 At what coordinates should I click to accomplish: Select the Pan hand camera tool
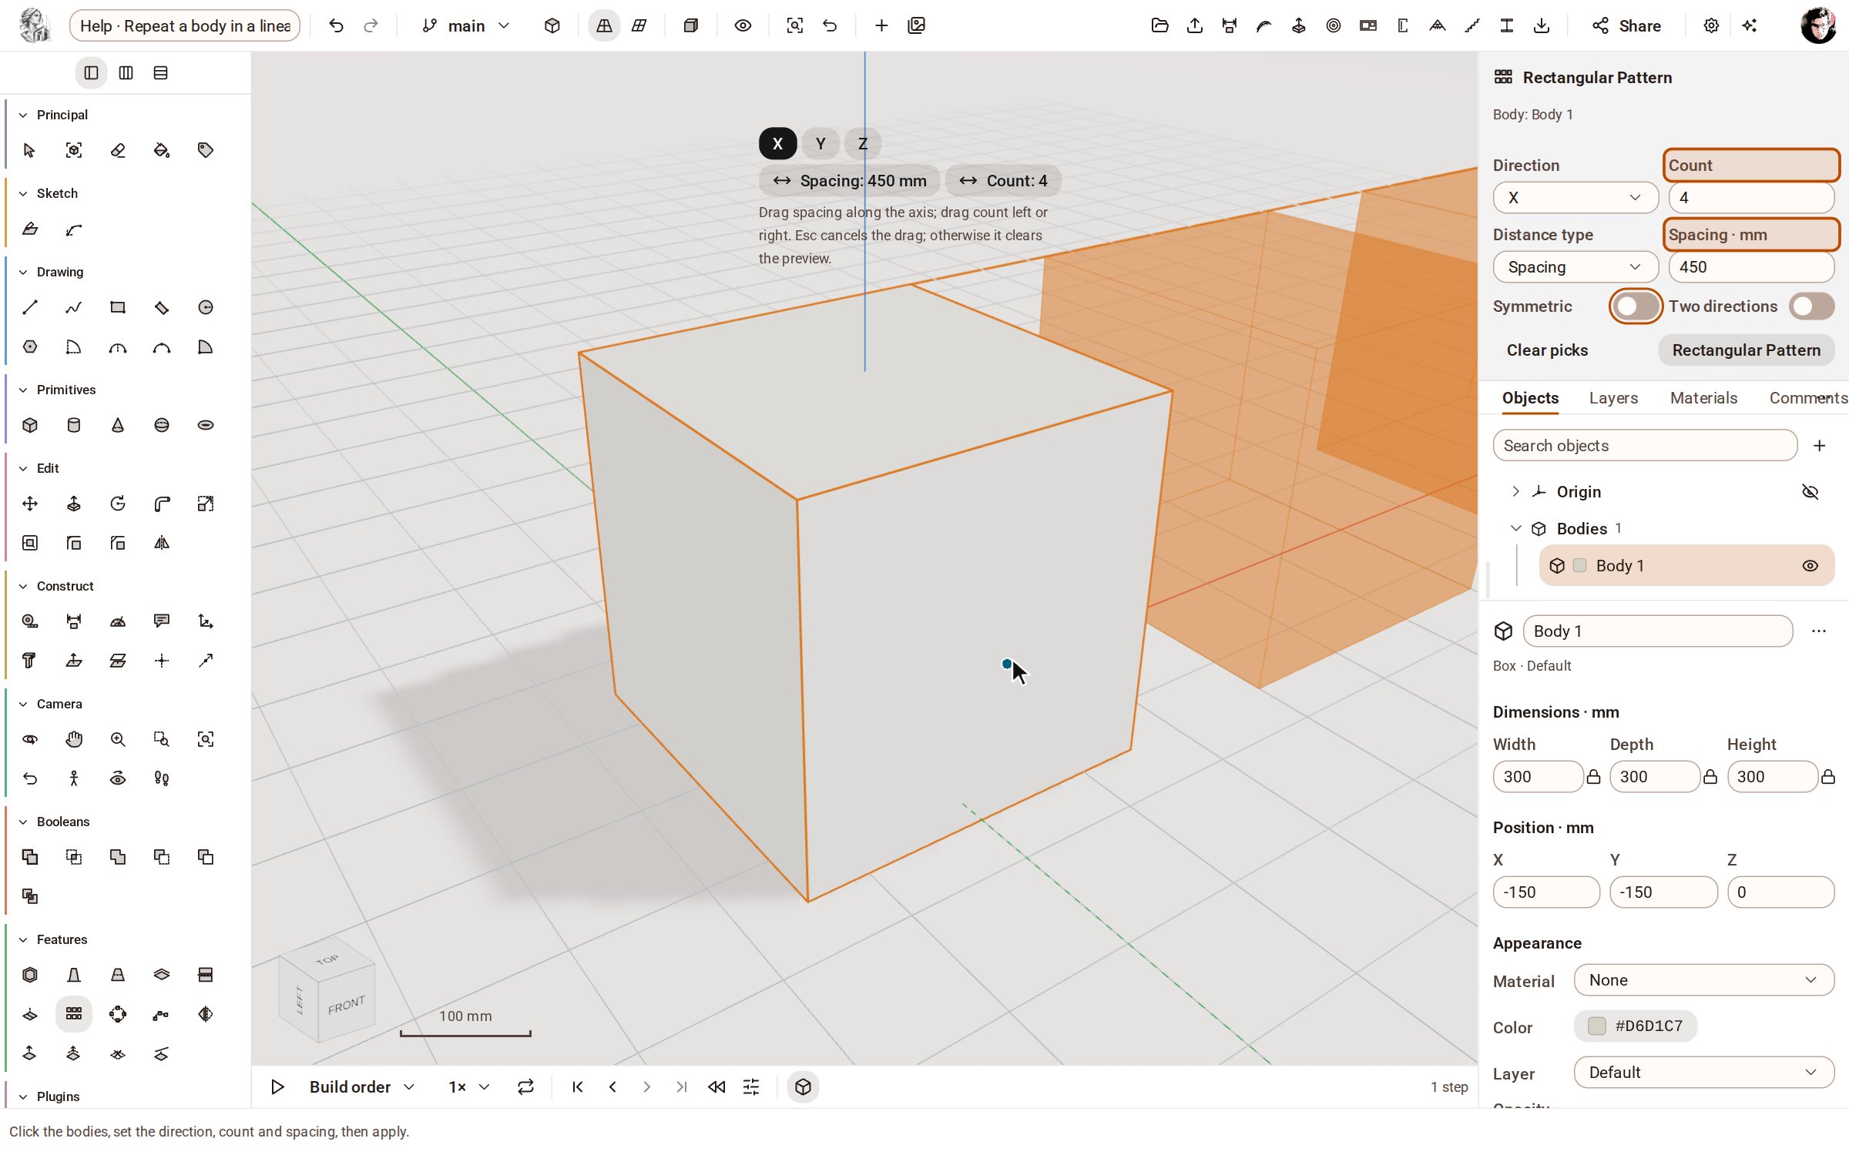tap(74, 739)
